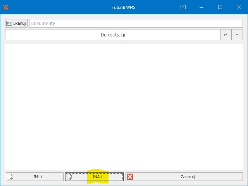Click the title bar display options icon
Viewport: 248px width, 186px height.
click(183, 7)
